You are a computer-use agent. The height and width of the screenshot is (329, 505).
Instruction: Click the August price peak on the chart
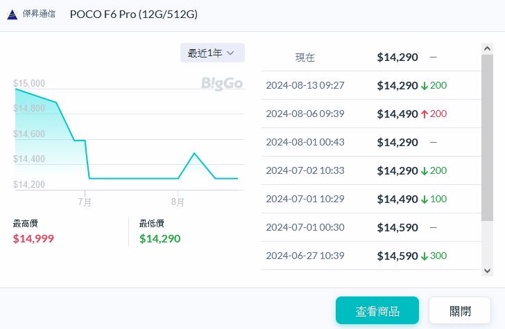194,153
